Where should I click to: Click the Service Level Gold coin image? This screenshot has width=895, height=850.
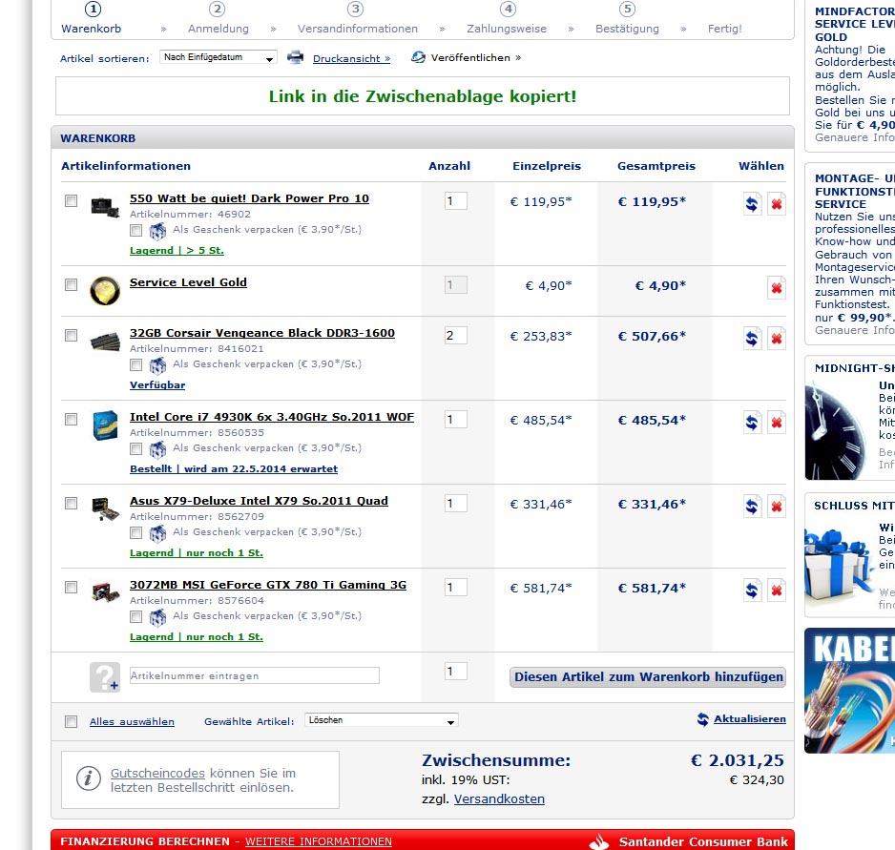(105, 291)
